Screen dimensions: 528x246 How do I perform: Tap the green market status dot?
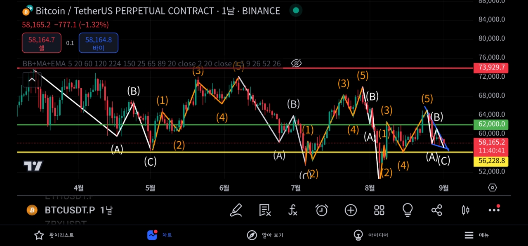click(295, 10)
